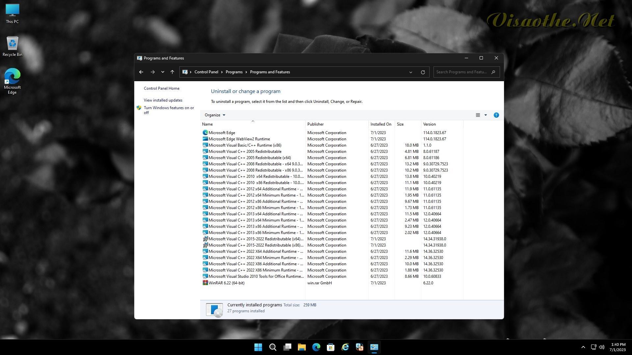Sort by Size column header

click(x=408, y=124)
